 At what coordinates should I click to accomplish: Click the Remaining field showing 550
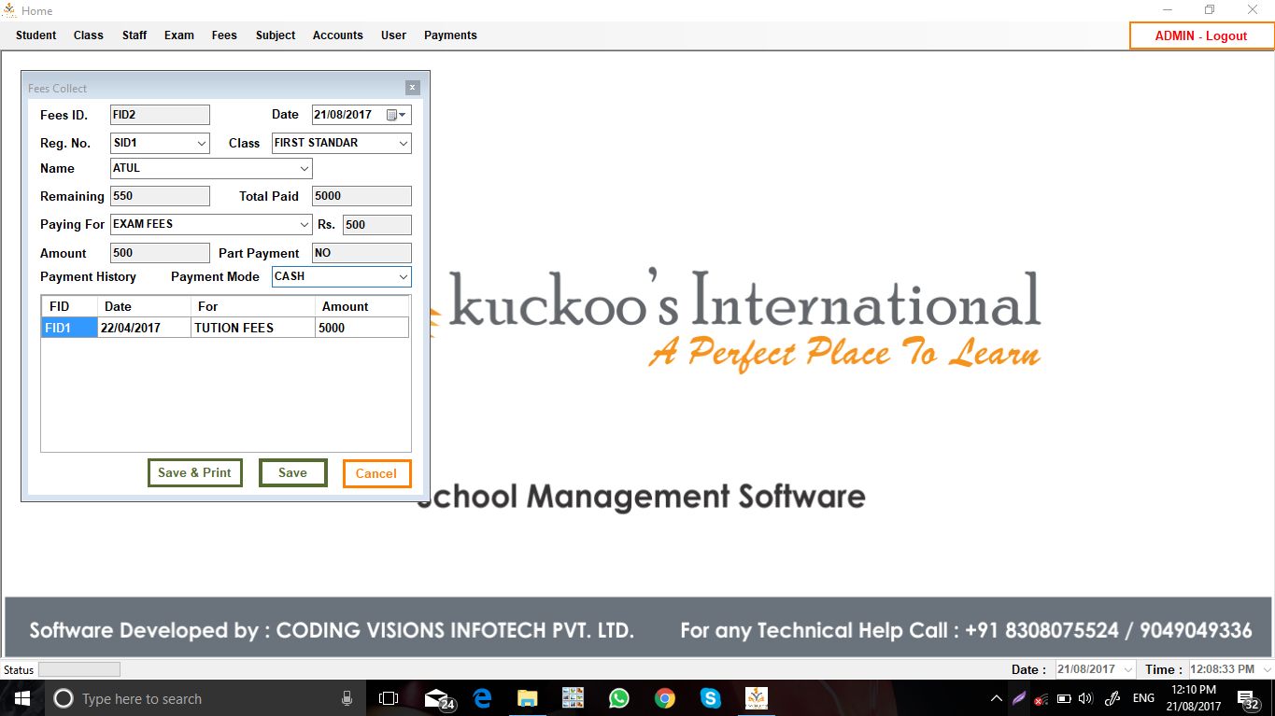pyautogui.click(x=160, y=196)
